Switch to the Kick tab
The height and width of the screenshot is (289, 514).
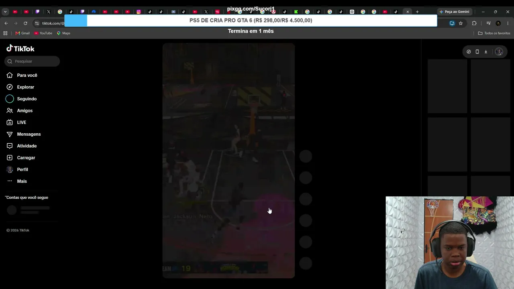pos(296,12)
